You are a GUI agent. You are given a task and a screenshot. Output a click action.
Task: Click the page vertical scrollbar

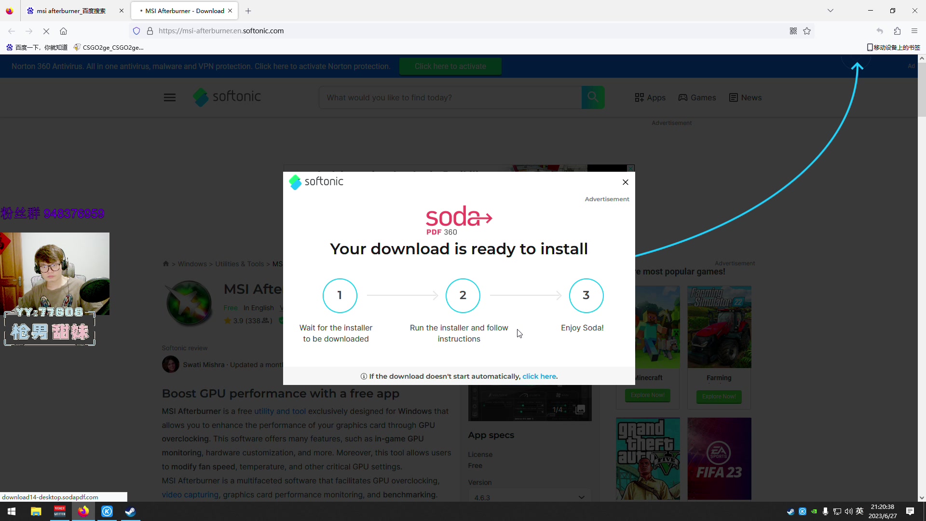click(x=922, y=90)
